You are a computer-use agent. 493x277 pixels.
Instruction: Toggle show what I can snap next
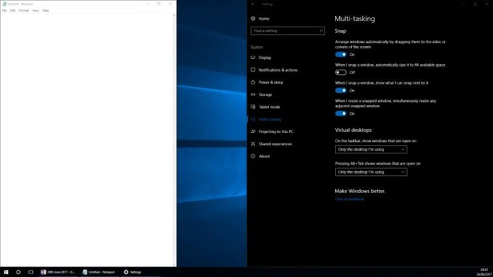coord(341,90)
